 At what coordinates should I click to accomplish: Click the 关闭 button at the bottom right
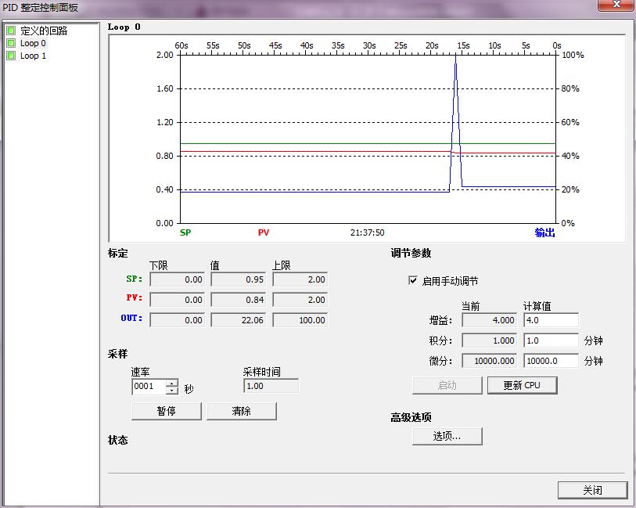592,490
